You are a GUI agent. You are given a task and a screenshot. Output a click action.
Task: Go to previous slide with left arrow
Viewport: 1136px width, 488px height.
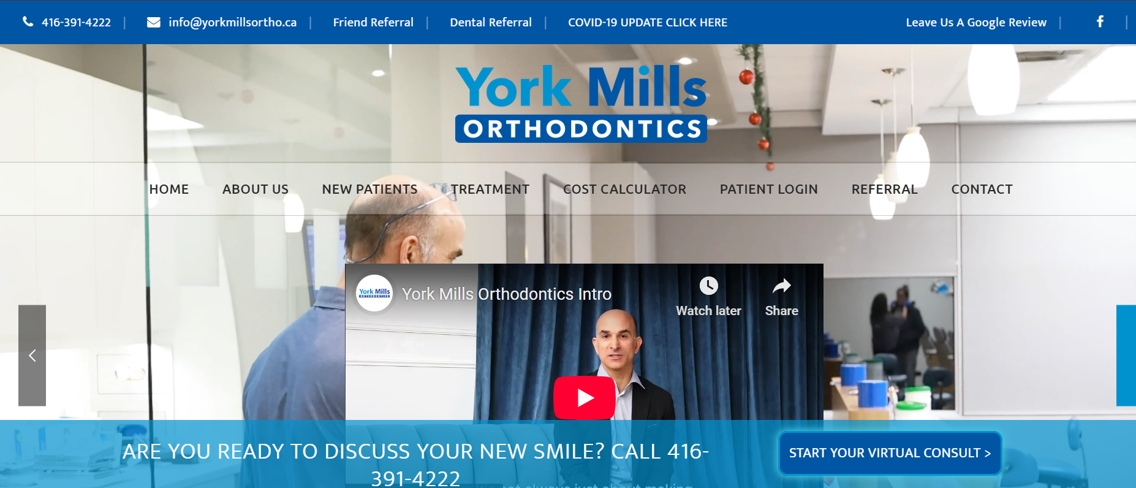(32, 356)
